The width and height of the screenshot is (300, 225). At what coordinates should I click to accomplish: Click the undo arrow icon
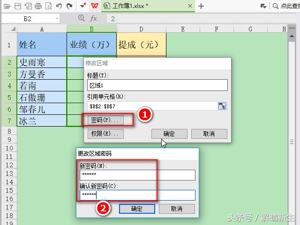tap(59, 6)
